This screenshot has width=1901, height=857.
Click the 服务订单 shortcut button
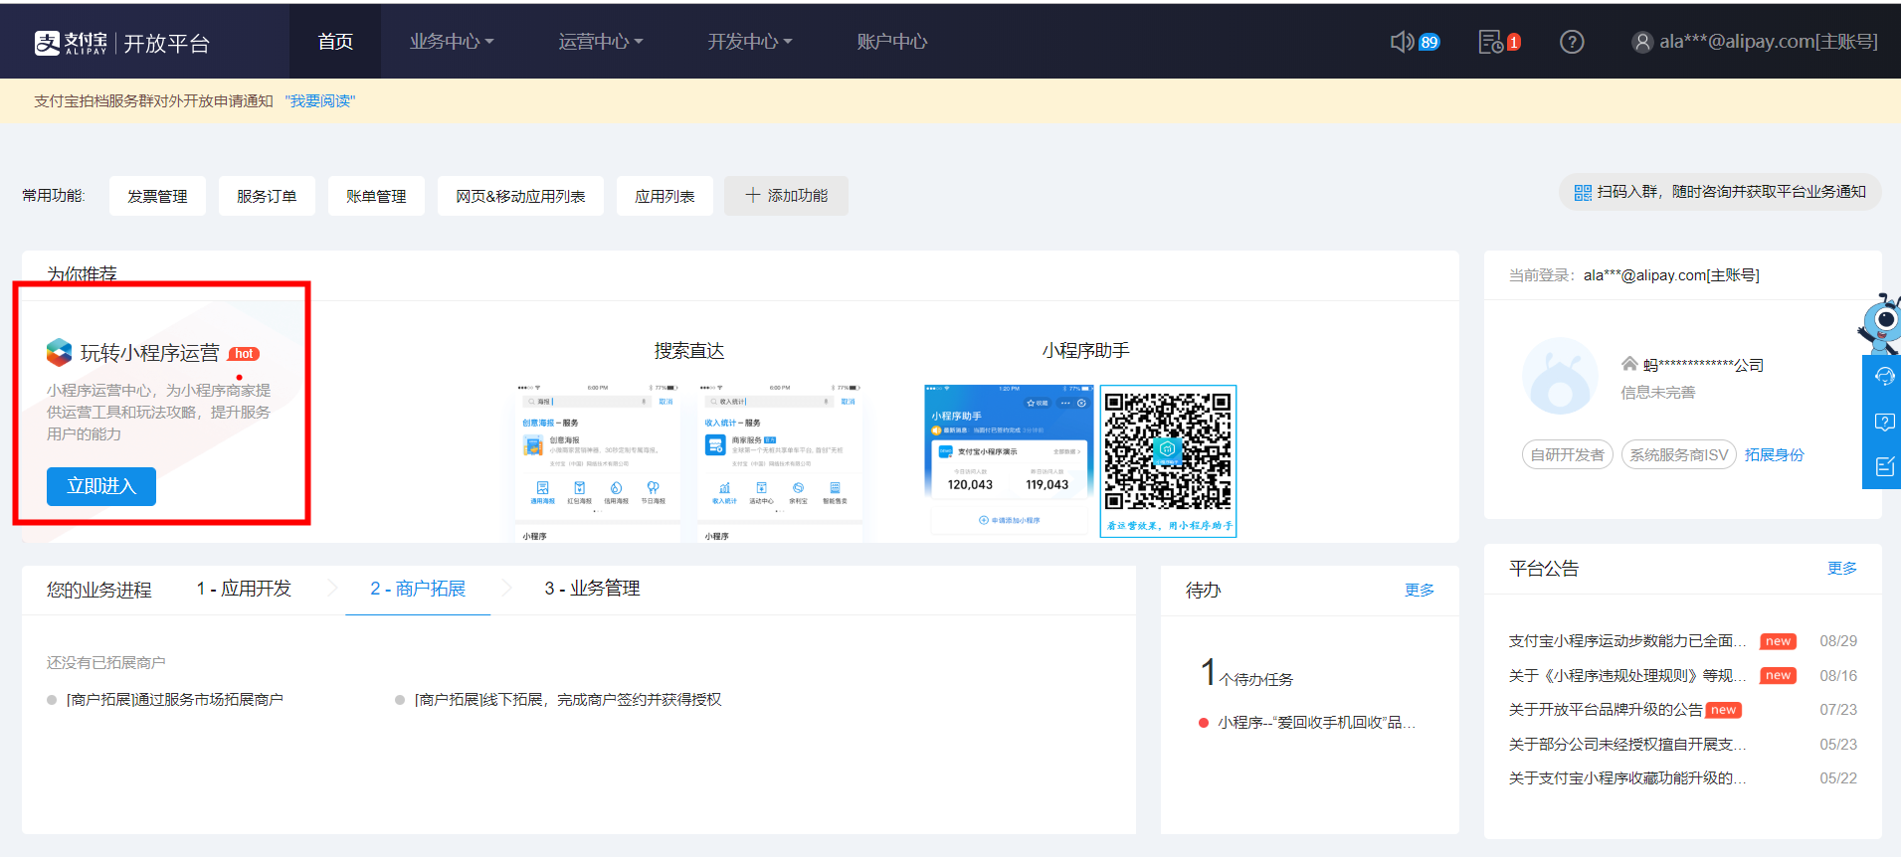point(267,196)
